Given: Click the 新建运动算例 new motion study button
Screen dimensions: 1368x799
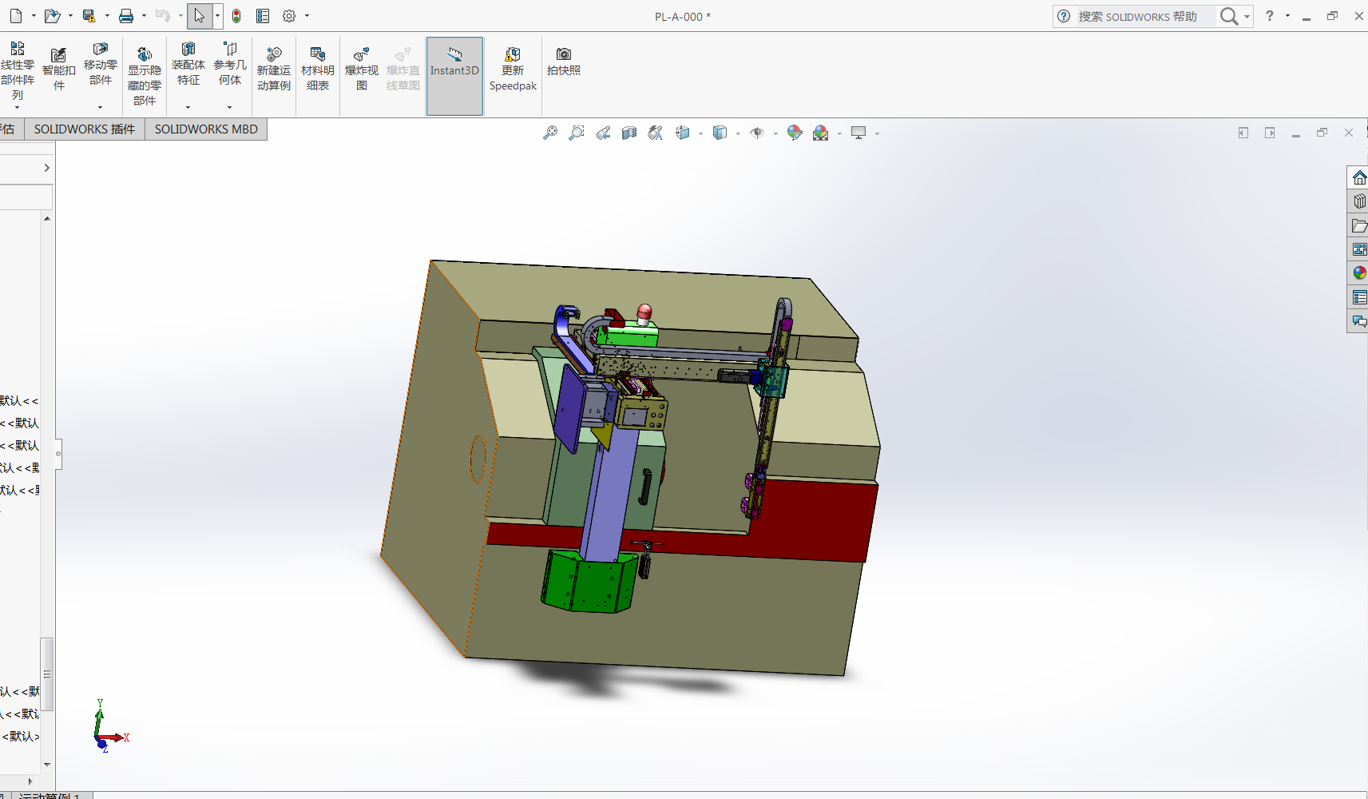Looking at the screenshot, I should click(x=273, y=69).
